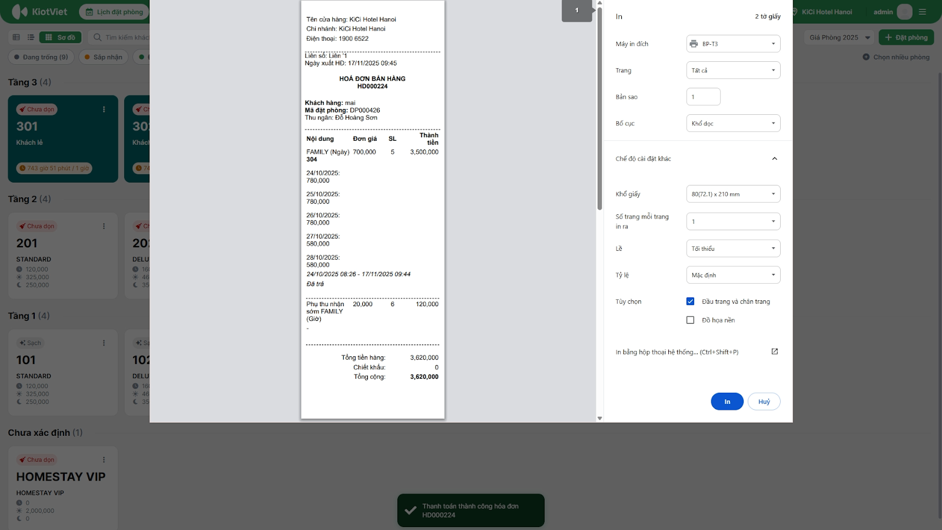Viewport: 942px width, 530px height.
Task: Filter rooms by Sắp nhận
Action: (x=104, y=57)
